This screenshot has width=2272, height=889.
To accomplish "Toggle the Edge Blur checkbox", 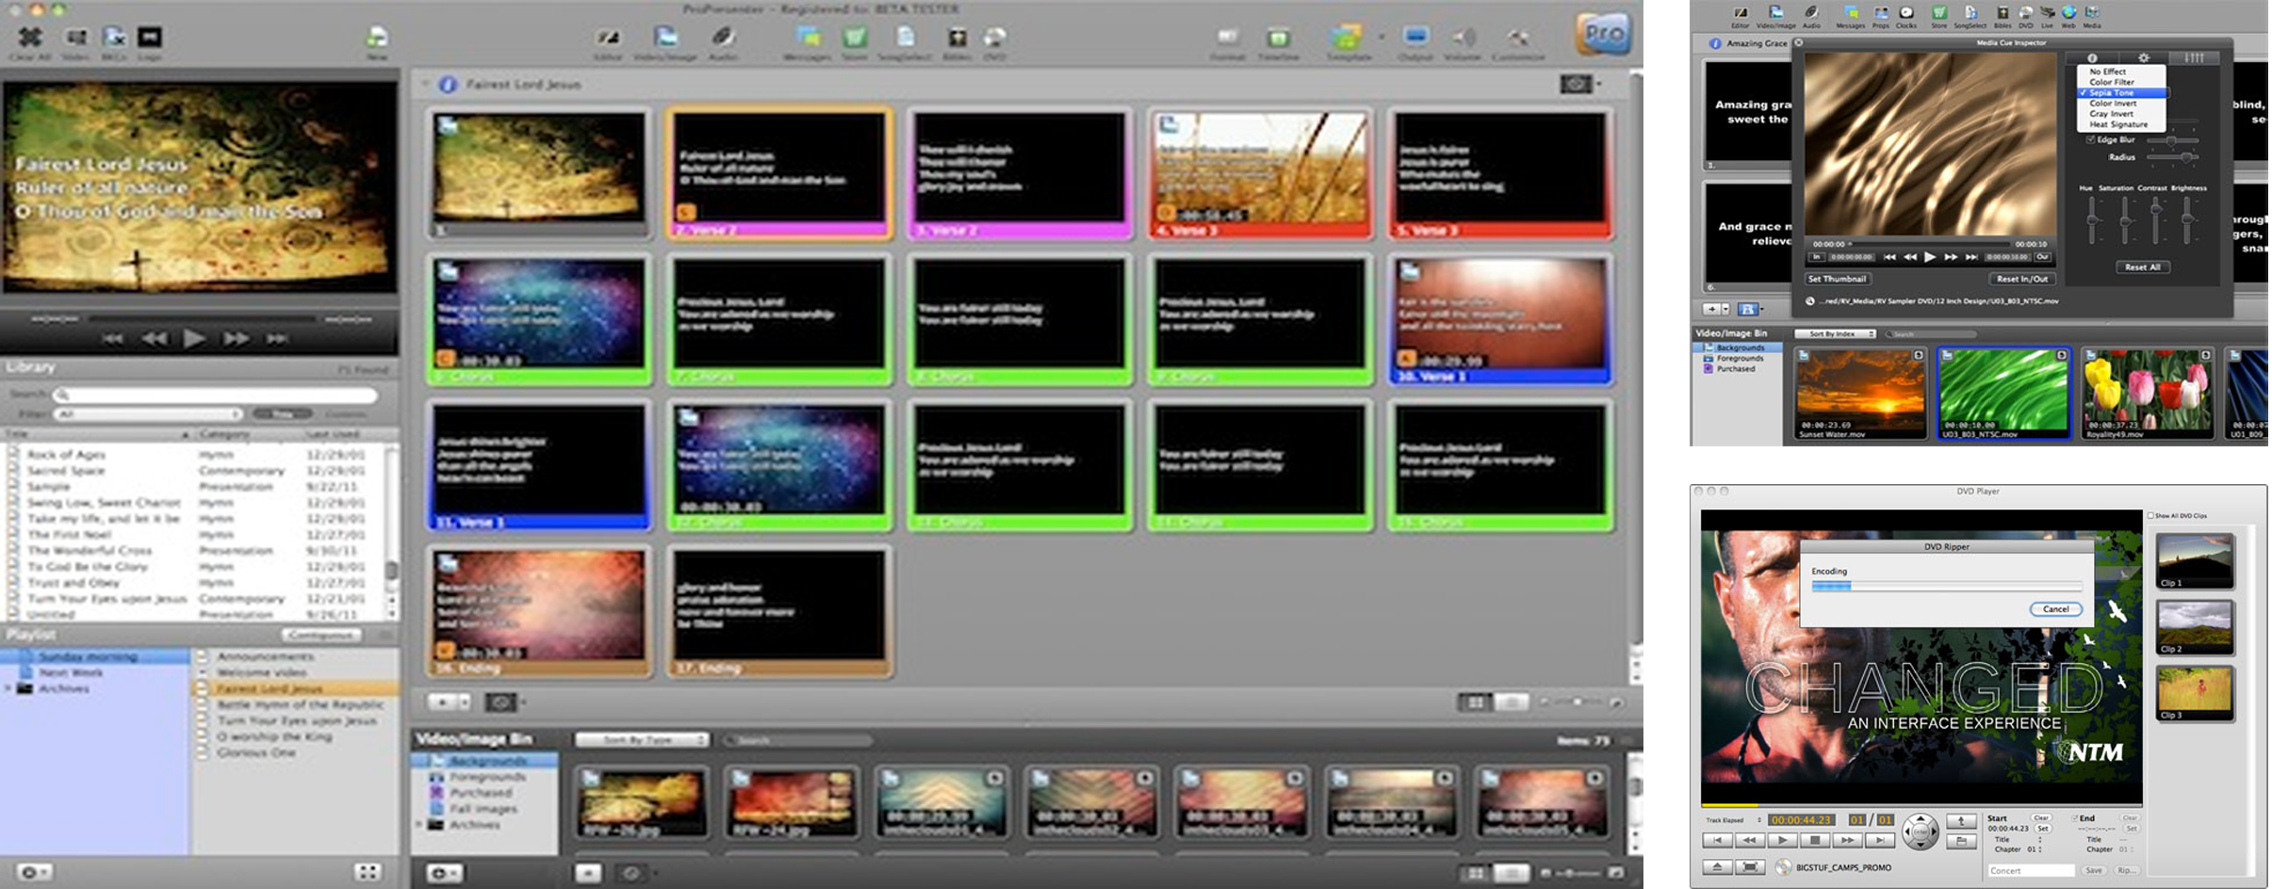I will 2091,139.
